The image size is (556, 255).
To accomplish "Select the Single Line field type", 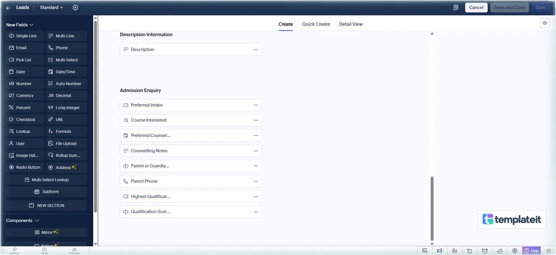I will [25, 36].
